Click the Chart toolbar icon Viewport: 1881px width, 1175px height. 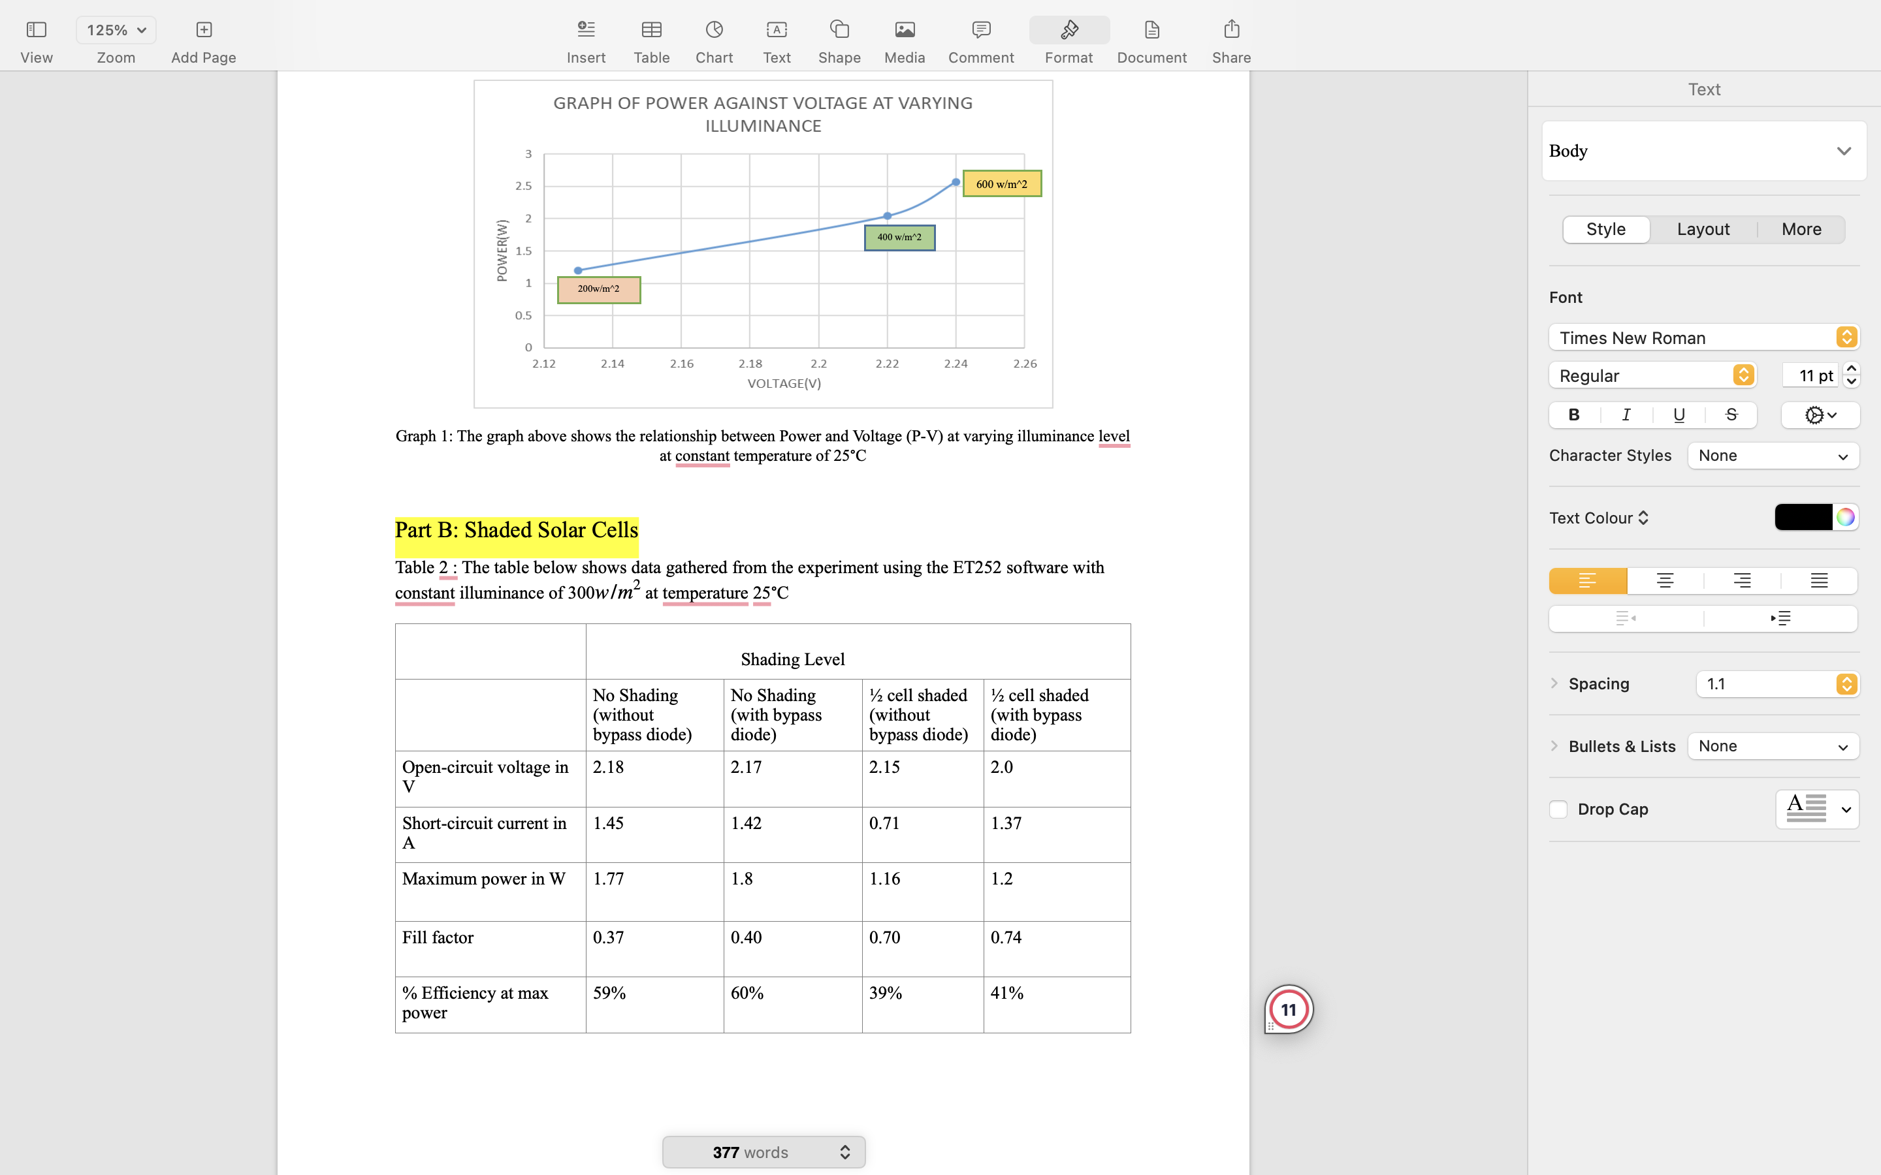click(x=713, y=30)
